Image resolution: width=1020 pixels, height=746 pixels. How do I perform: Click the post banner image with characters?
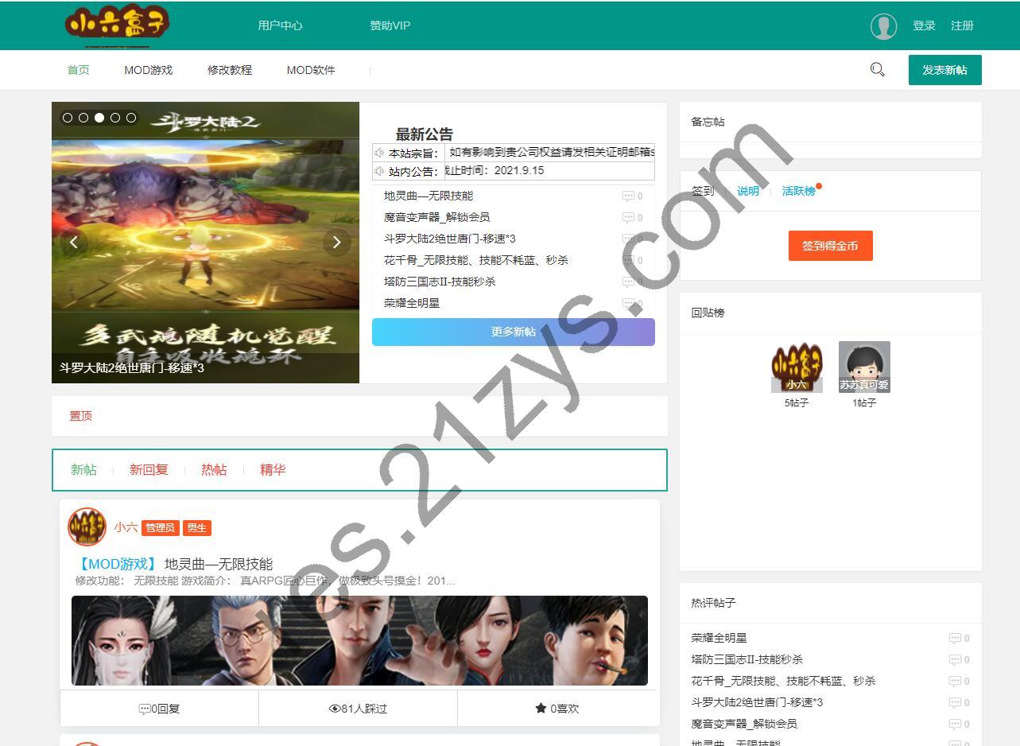(x=359, y=641)
